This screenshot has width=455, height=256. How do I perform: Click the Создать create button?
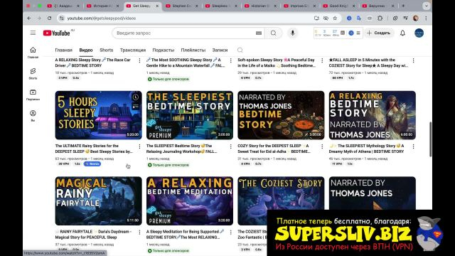[379, 33]
